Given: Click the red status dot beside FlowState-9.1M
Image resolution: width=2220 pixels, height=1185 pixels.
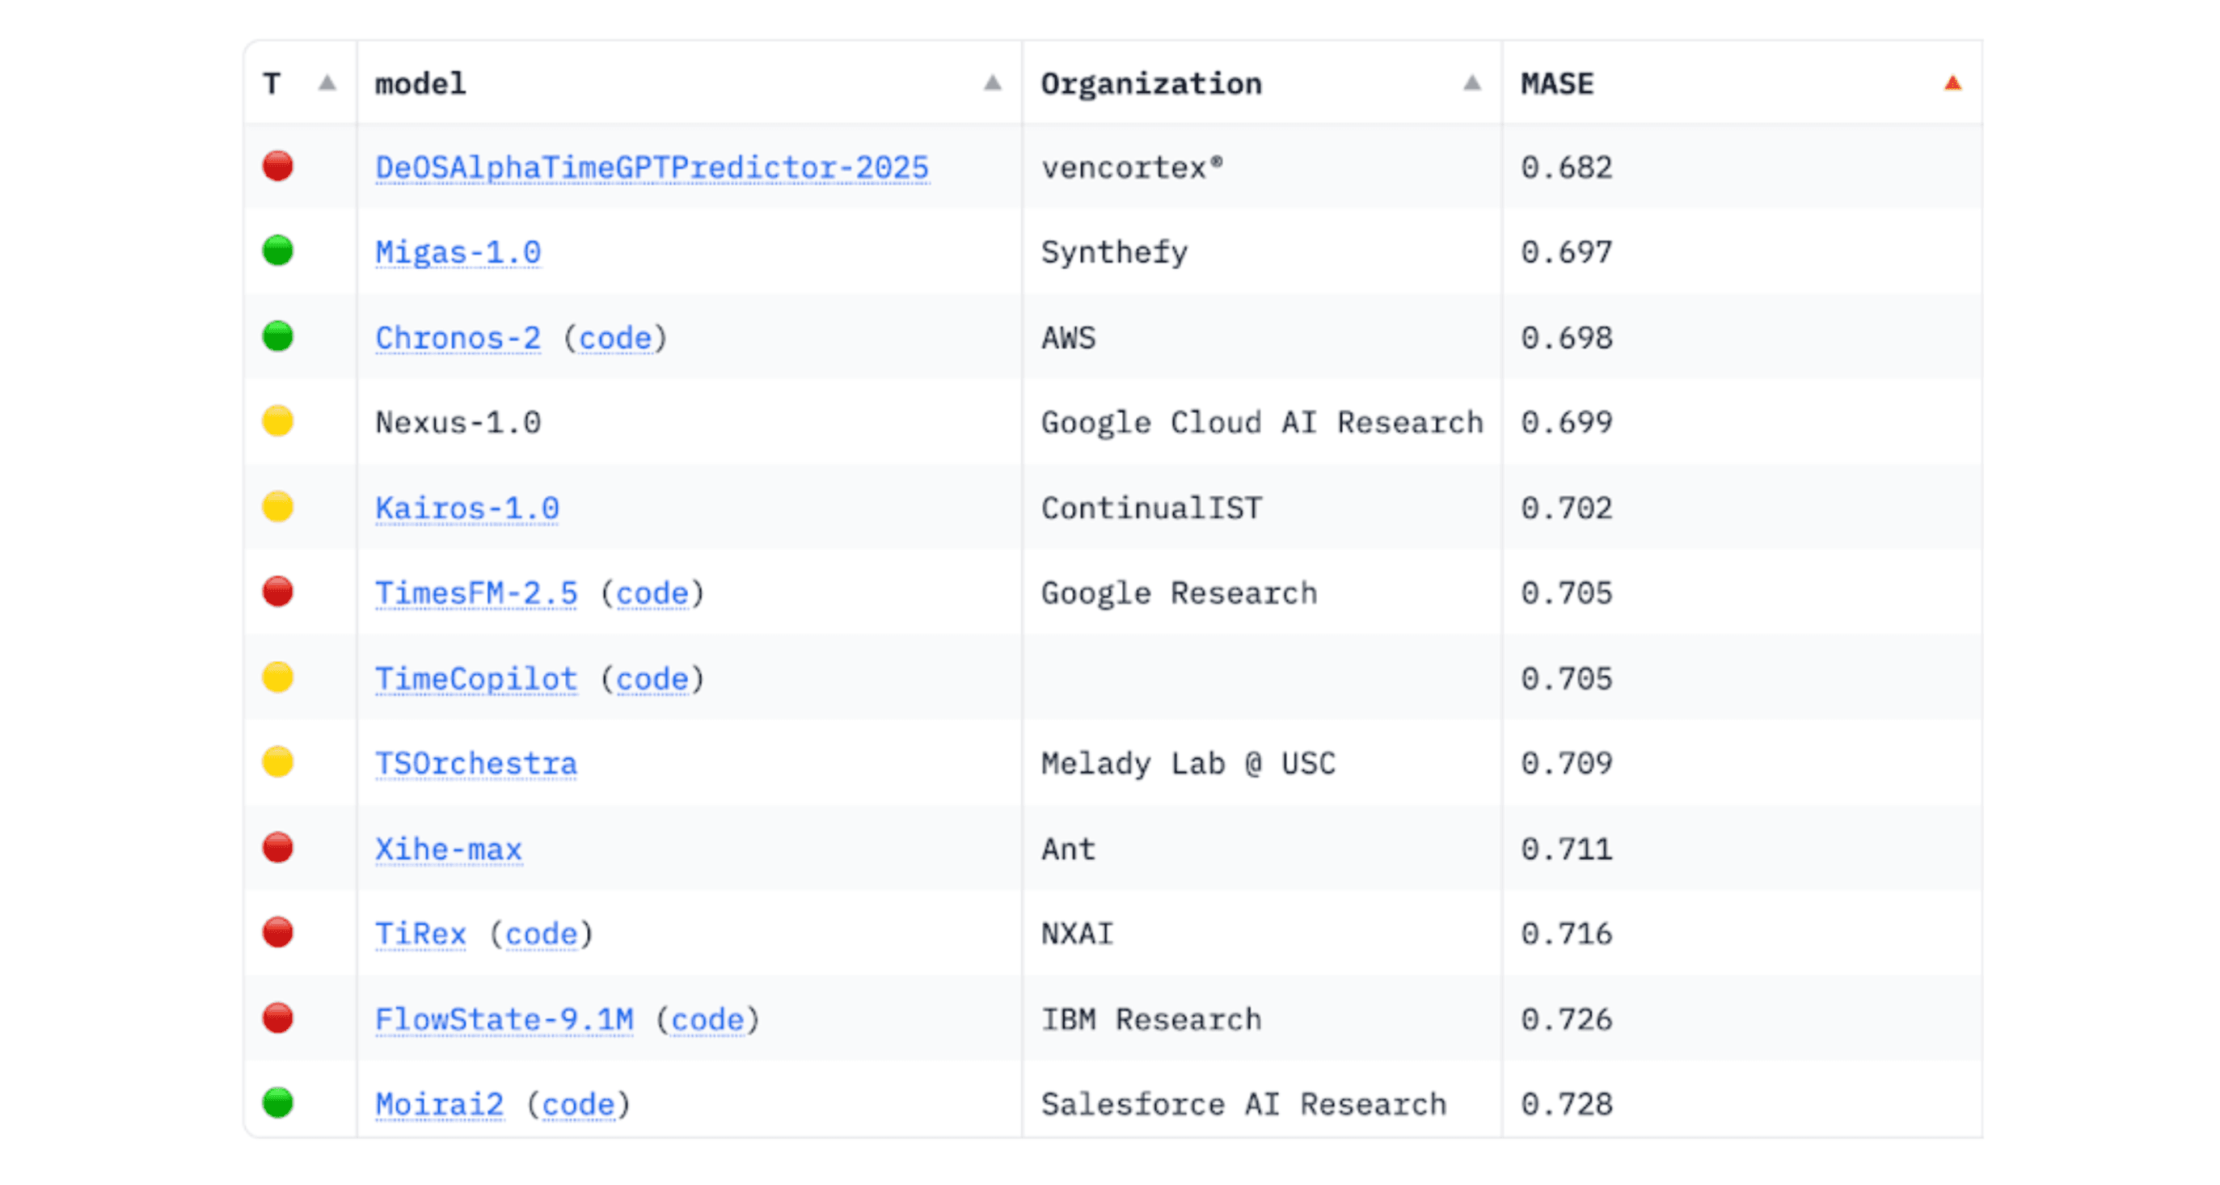Looking at the screenshot, I should [x=277, y=1018].
